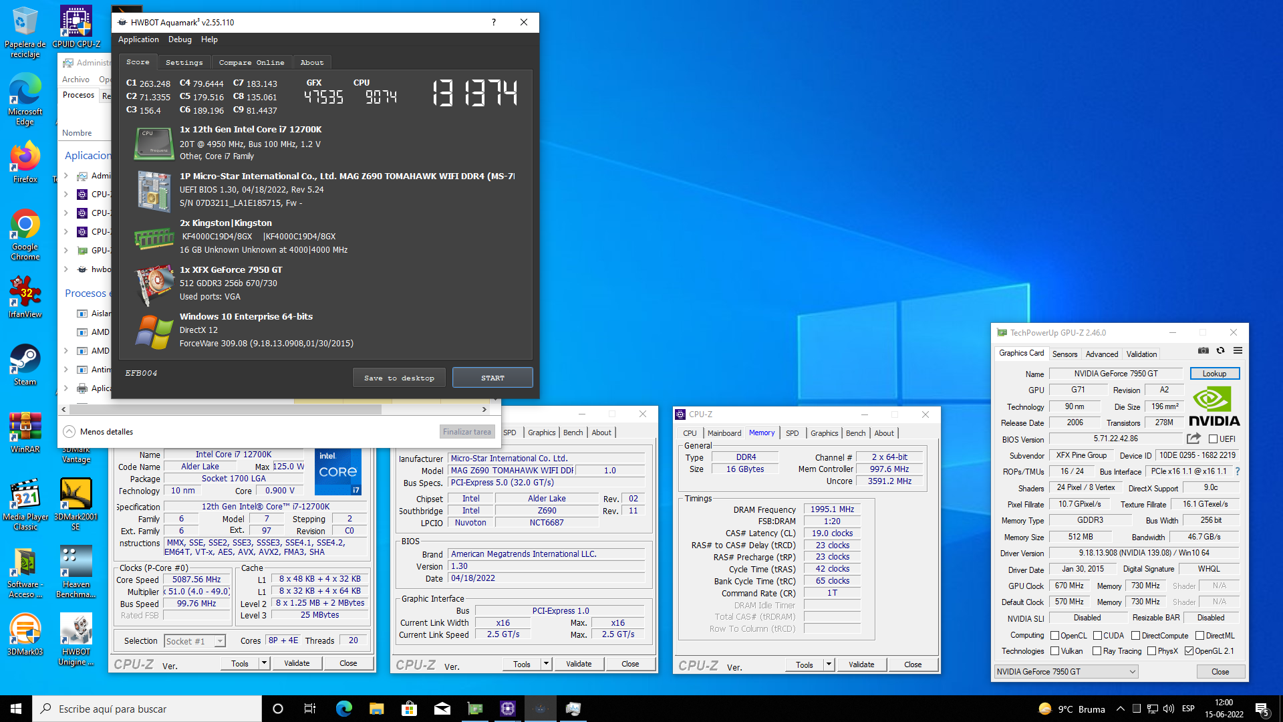Open the Papelera de reciclaje desktop icon
This screenshot has width=1283, height=722.
pyautogui.click(x=25, y=31)
